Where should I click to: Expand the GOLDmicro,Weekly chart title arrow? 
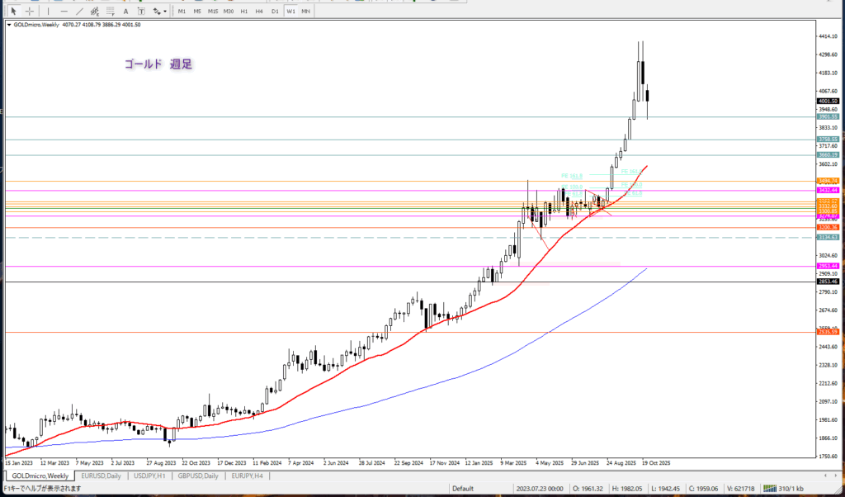(x=9, y=25)
